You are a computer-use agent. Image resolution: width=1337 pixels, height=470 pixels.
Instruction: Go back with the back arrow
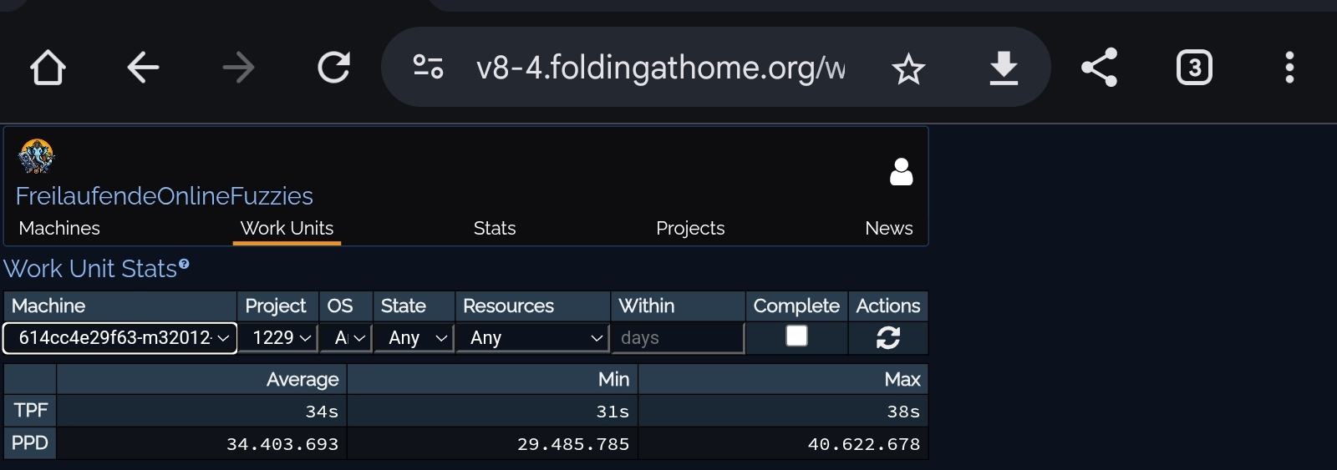[x=143, y=68]
